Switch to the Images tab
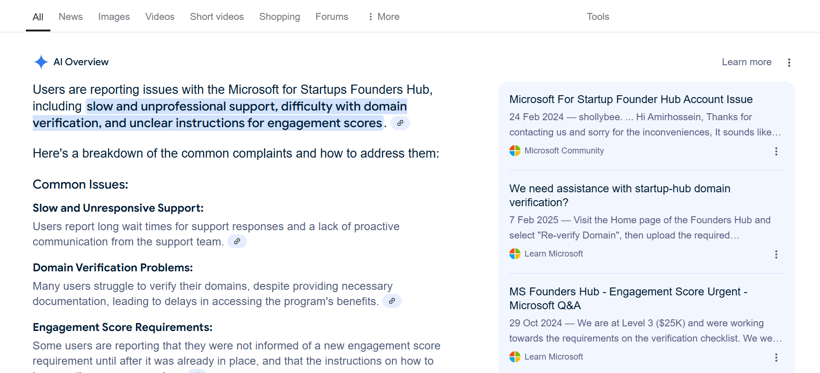 (x=114, y=17)
